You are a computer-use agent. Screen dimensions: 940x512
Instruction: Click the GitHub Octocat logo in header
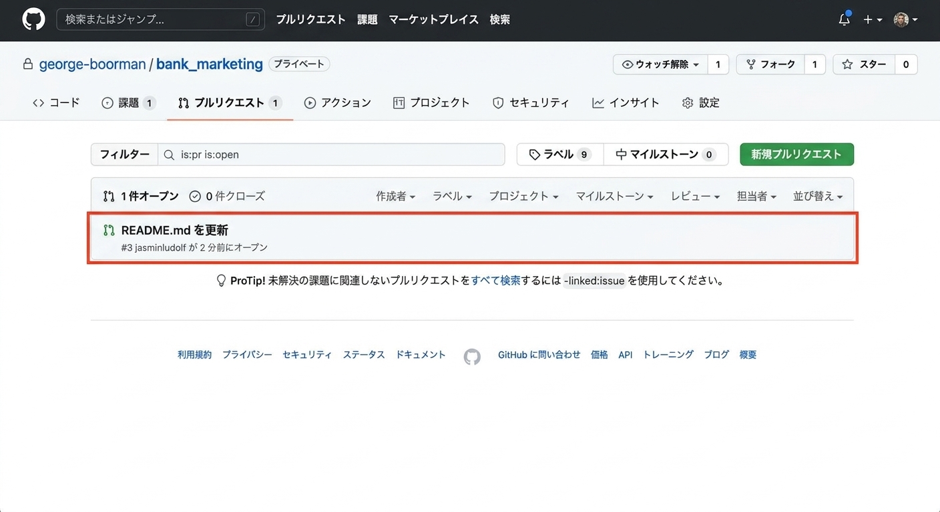(x=33, y=19)
